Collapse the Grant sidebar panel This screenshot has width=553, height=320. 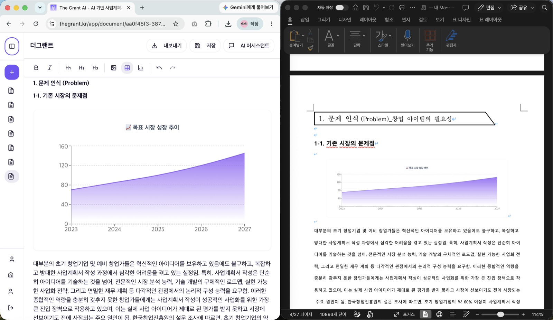(x=12, y=46)
